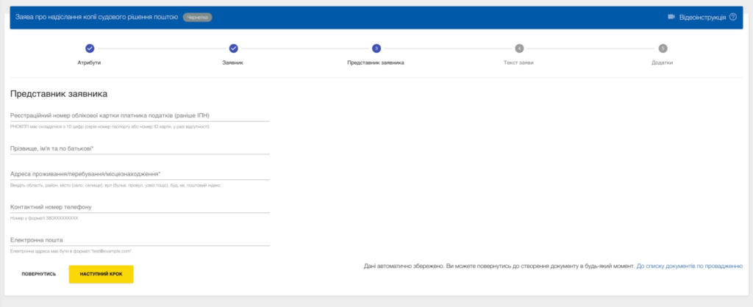
Task: Select step 3 circle Представник заявника
Action: point(376,48)
